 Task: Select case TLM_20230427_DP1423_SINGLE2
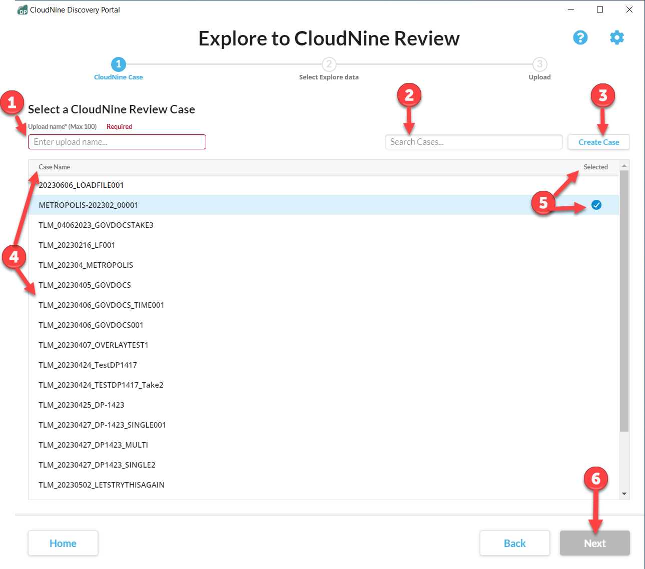[x=324, y=465]
